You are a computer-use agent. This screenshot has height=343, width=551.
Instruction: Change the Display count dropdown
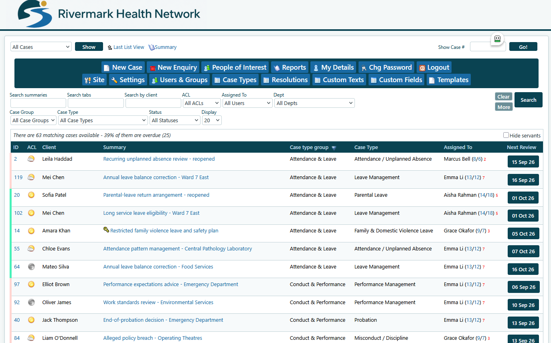click(x=212, y=120)
